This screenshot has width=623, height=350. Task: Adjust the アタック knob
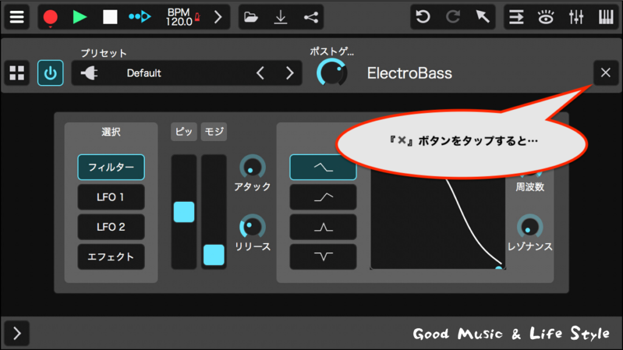point(252,167)
